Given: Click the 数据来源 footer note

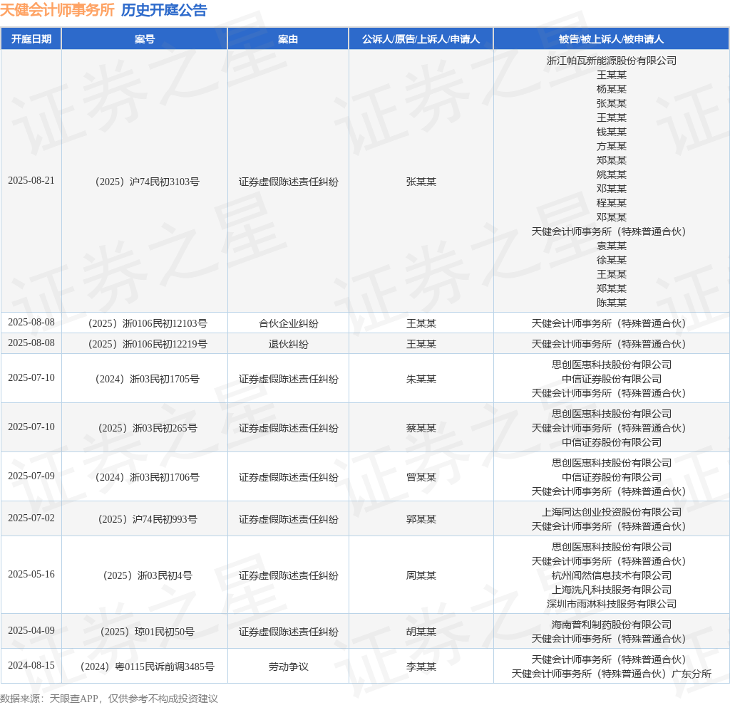Looking at the screenshot, I should coord(109,699).
